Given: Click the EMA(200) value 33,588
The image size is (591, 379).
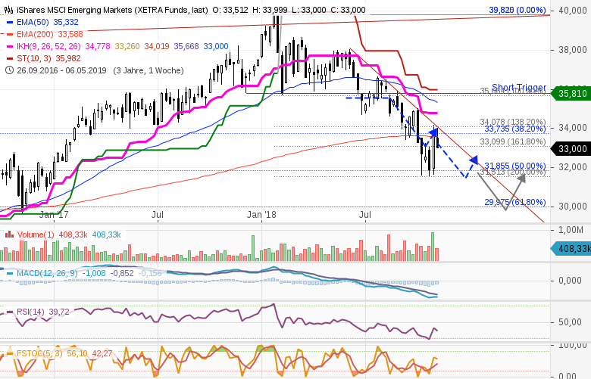Looking at the screenshot, I should pos(70,34).
